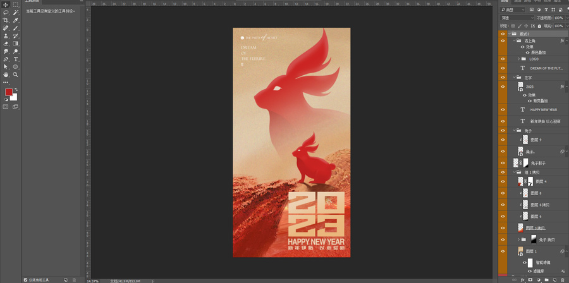Collapse the 组 1 拷贝 group
The height and width of the screenshot is (283, 569).
point(514,172)
